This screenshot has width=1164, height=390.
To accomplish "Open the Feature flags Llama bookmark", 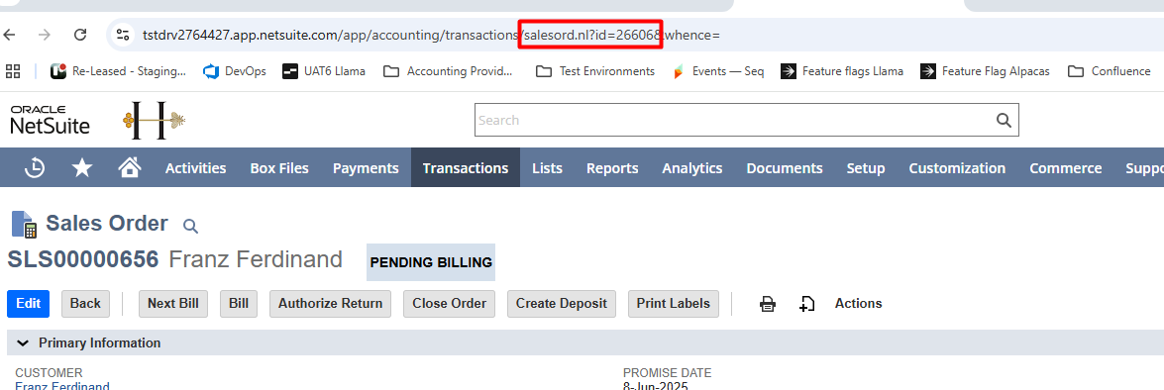I will point(842,71).
